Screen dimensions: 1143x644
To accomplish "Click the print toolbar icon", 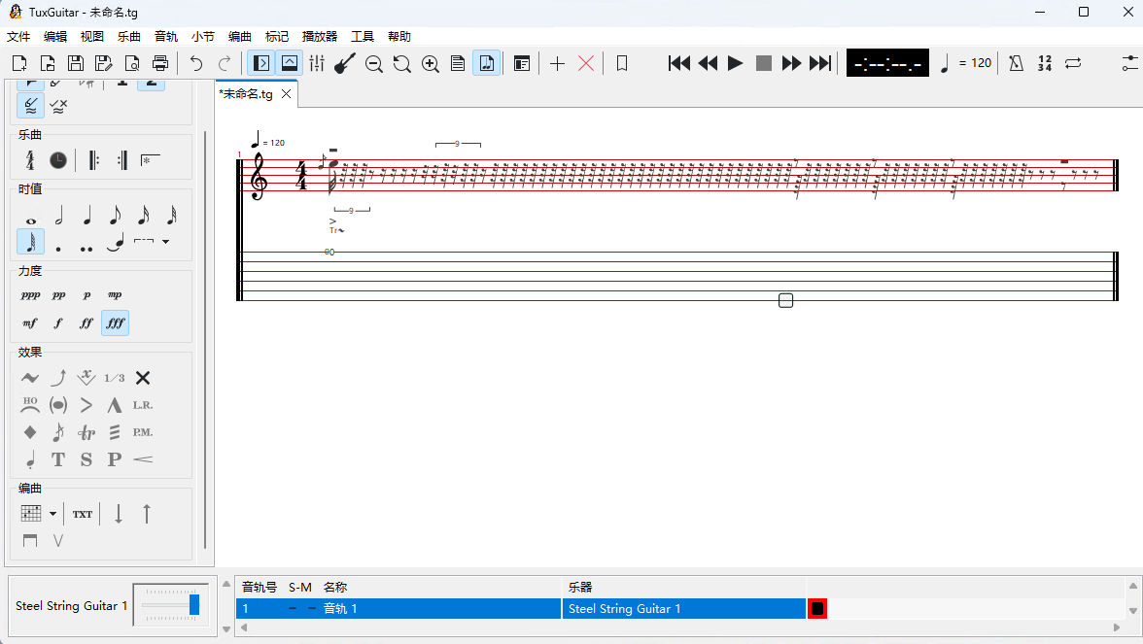I will click(x=160, y=63).
